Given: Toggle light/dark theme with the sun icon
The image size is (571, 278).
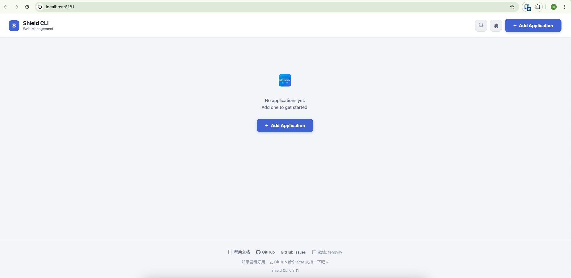Looking at the screenshot, I should (481, 26).
